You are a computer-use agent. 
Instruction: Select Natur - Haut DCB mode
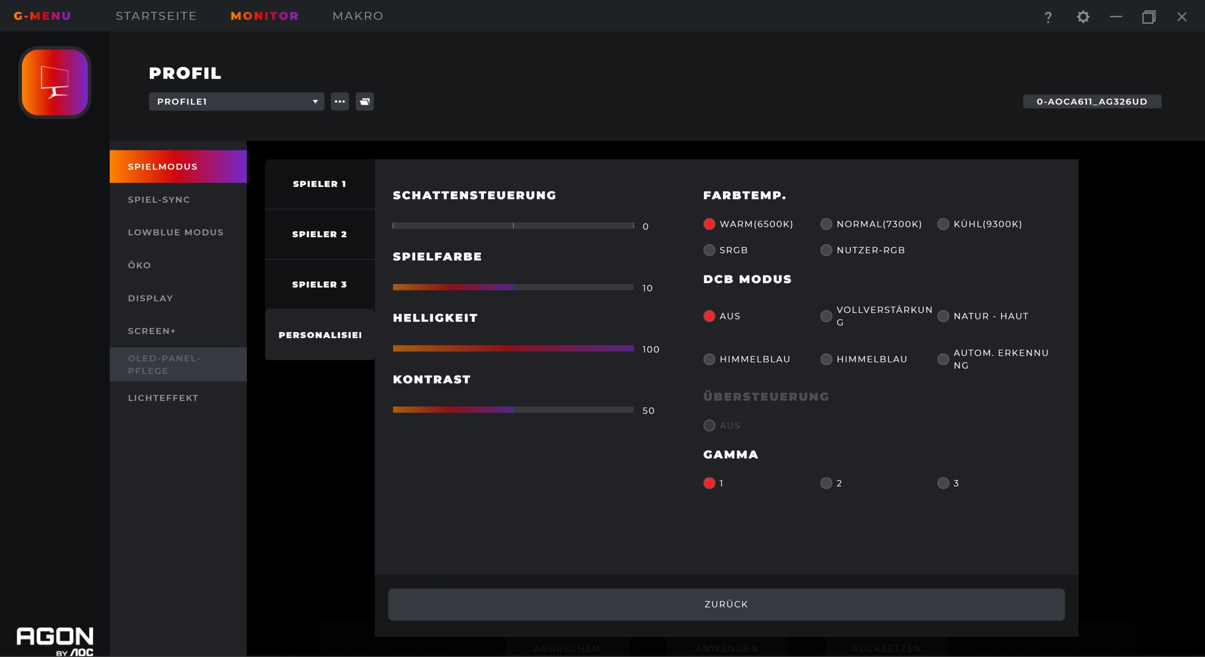point(943,316)
